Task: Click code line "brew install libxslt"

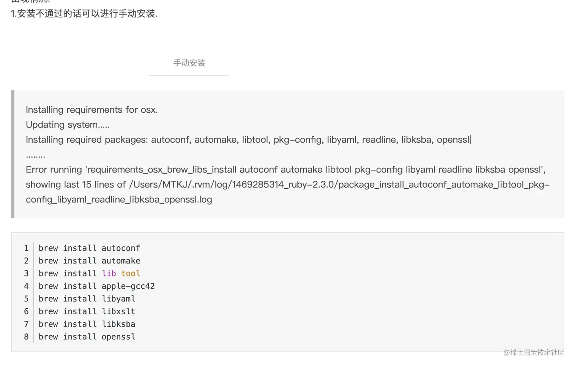Action: click(87, 311)
